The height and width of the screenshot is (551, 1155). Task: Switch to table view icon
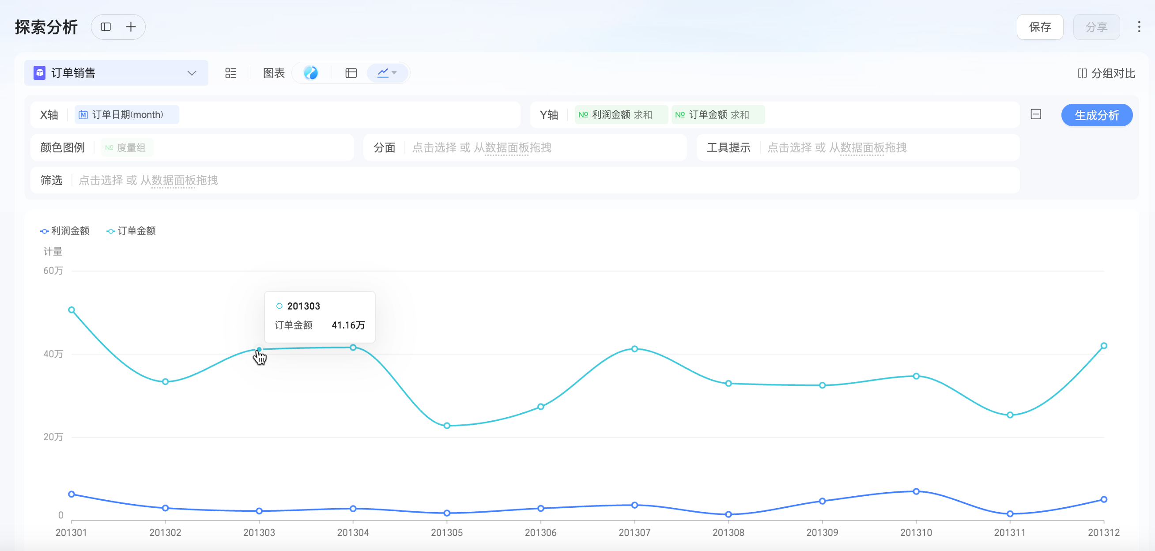[x=351, y=73]
